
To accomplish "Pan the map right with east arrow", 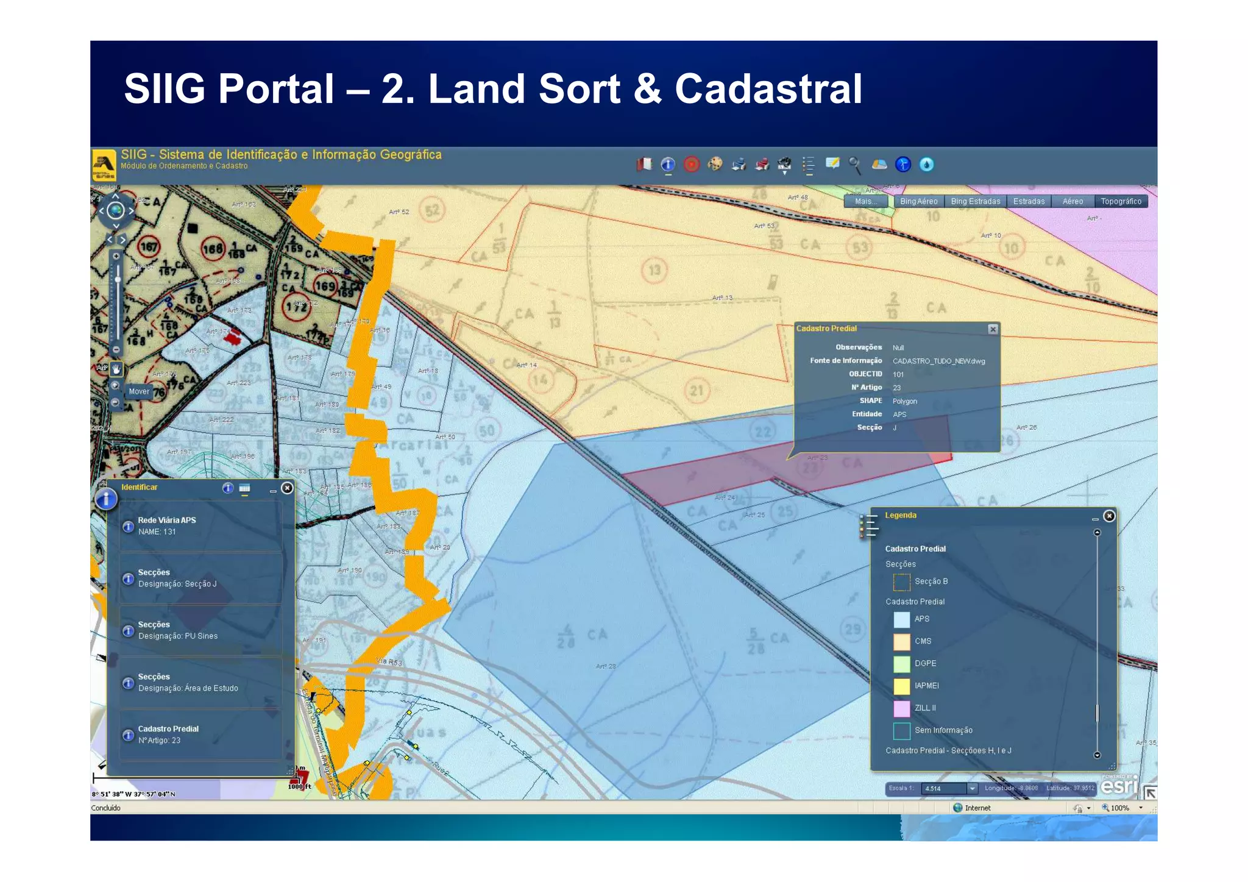I will click(x=131, y=211).
